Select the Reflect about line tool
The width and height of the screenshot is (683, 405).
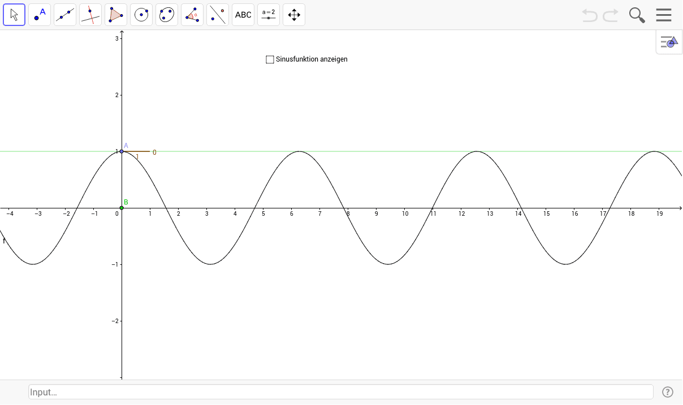218,15
